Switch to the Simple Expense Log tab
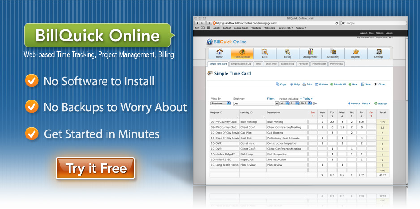This screenshot has width=420, height=209. coord(241,64)
